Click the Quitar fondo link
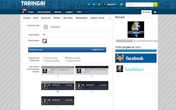The width and height of the screenshot is (176, 110). [x=56, y=27]
